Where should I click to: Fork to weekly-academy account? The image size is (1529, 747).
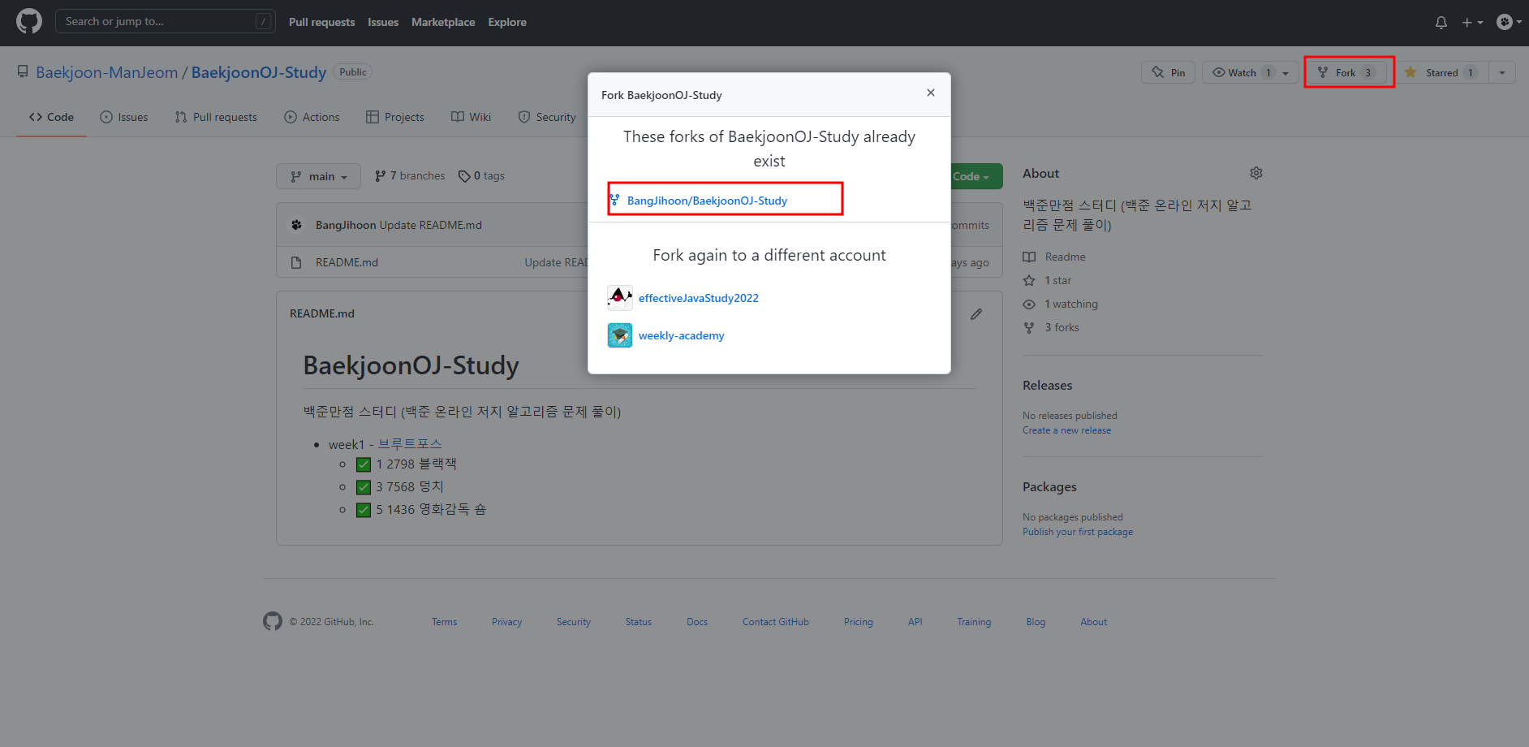click(682, 335)
